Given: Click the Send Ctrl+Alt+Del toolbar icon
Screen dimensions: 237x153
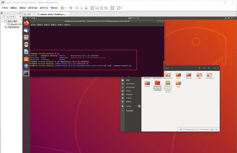Looking at the screenshot, I should (x=71, y=8).
